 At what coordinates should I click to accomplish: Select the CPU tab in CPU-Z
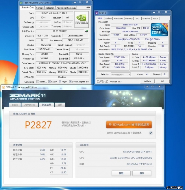pos(100,18)
